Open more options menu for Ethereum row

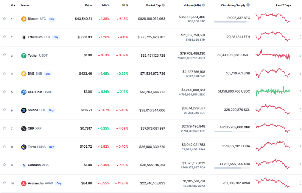pos(300,37)
